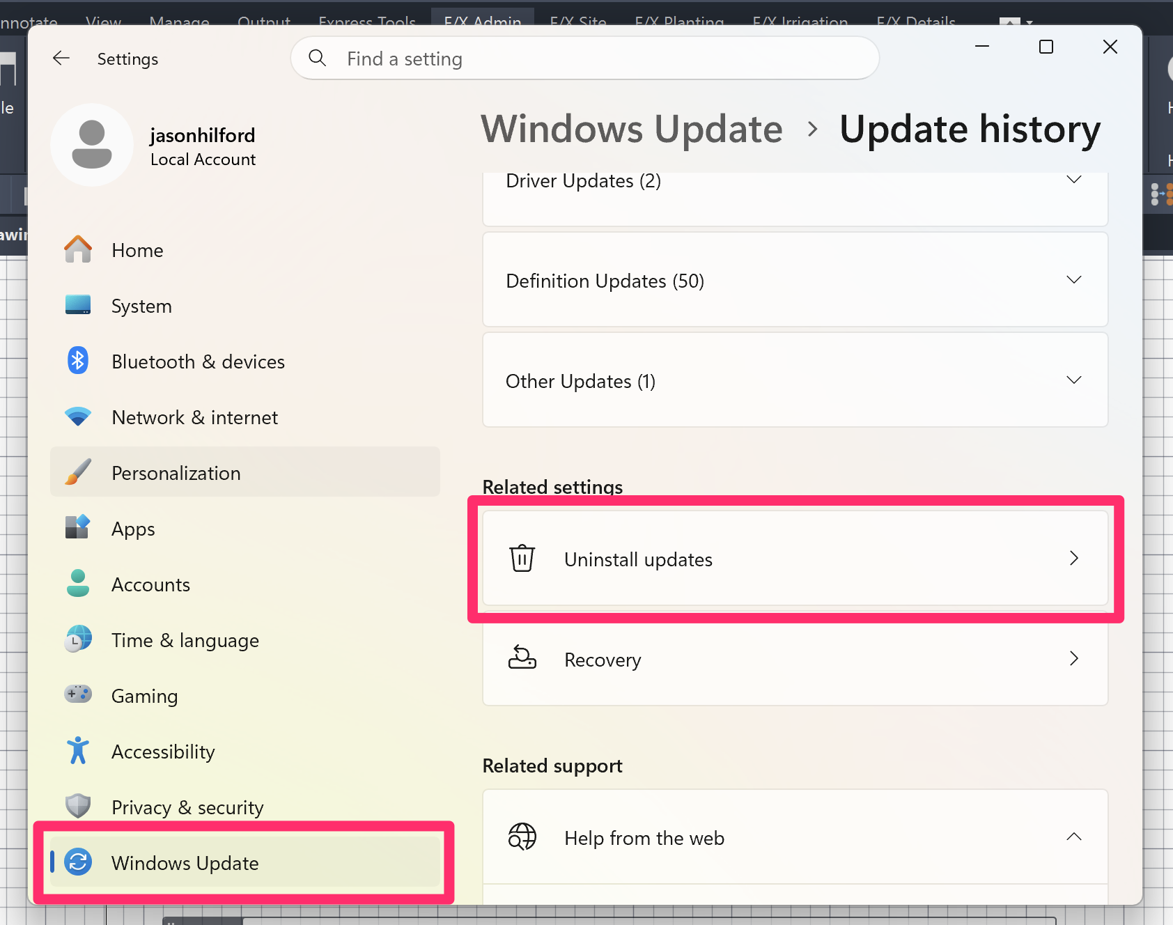
Task: Click the Find a setting search box
Action: [584, 59]
